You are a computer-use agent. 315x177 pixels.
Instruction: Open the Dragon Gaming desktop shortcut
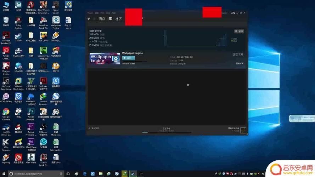coord(6,68)
